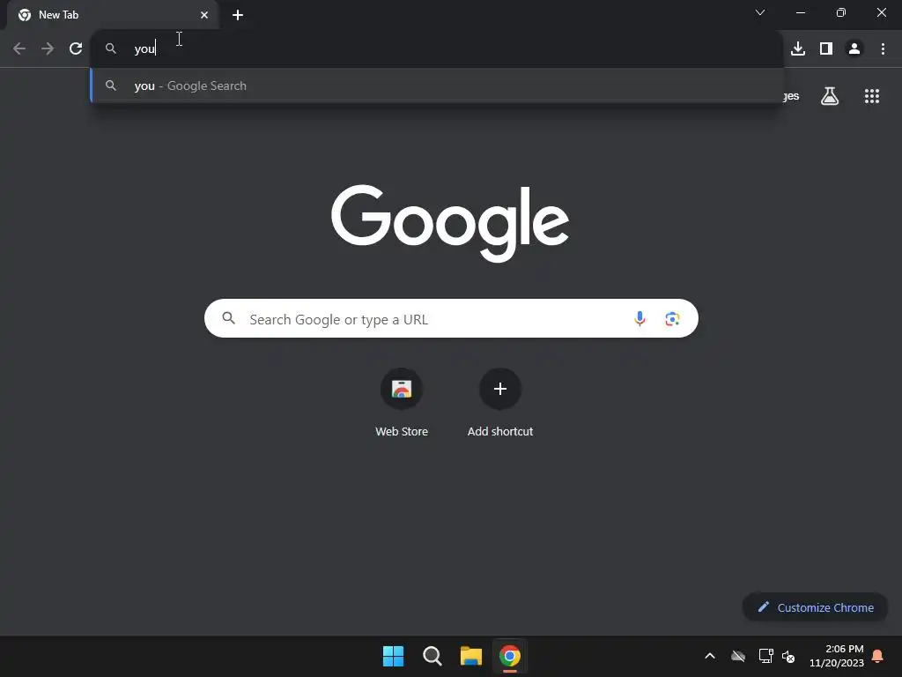Click the search icon in the suggestion row
The width and height of the screenshot is (902, 677).
click(111, 86)
